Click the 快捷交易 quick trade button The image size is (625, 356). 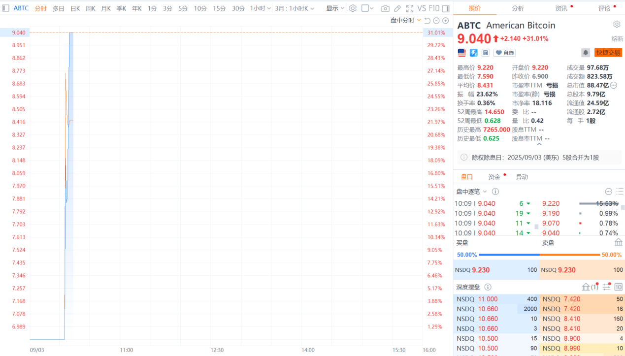pyautogui.click(x=608, y=53)
